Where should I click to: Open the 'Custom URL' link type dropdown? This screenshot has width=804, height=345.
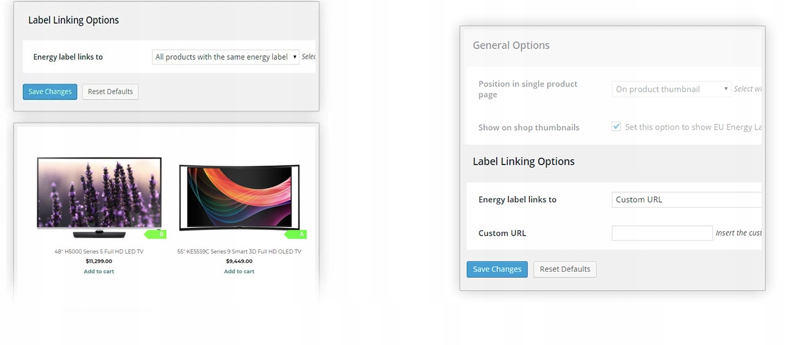[686, 199]
